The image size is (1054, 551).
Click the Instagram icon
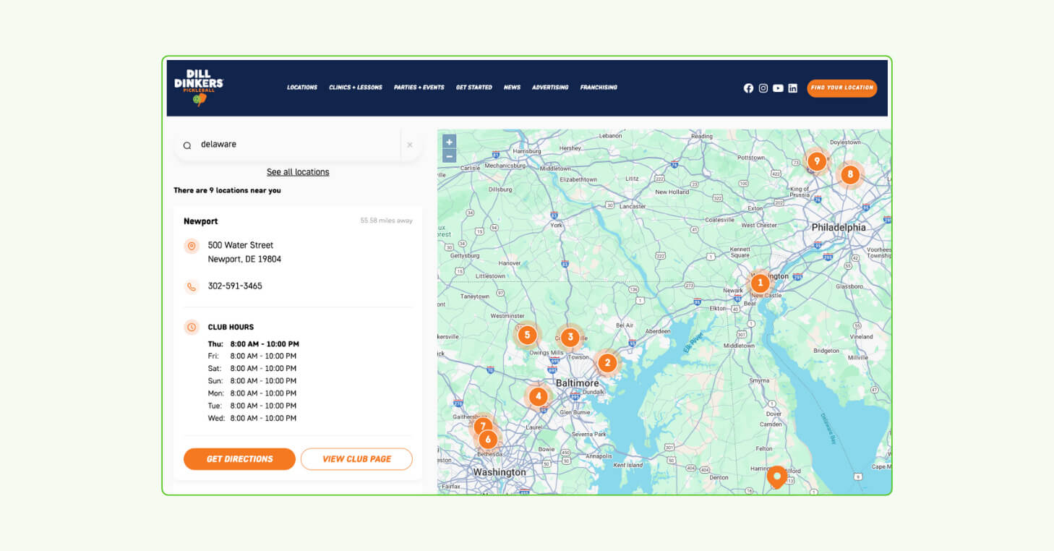(763, 87)
